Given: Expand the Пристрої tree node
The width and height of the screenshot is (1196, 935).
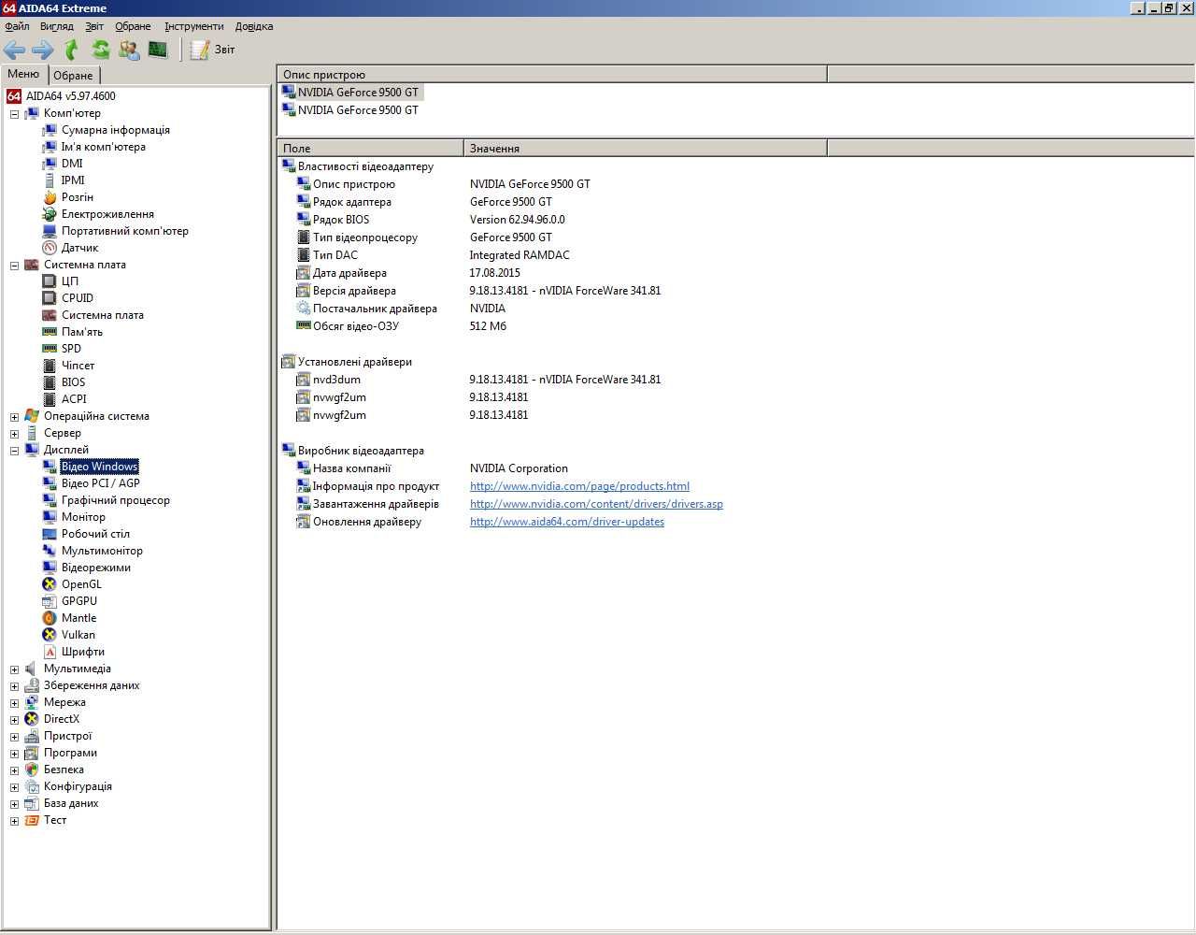Looking at the screenshot, I should (x=14, y=737).
